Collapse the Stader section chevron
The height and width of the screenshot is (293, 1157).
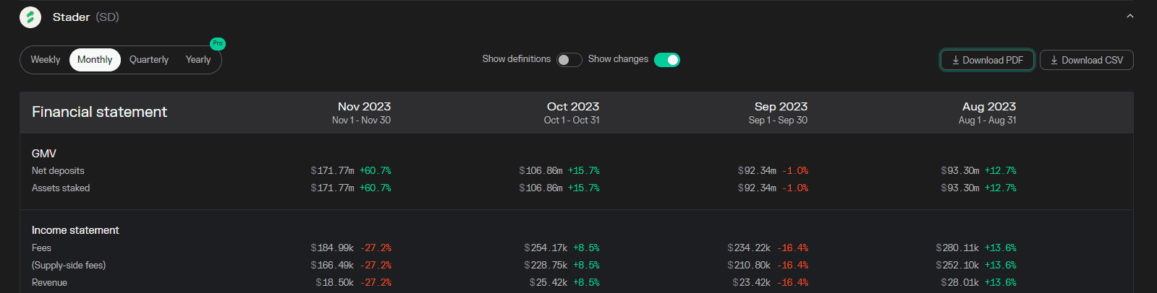pyautogui.click(x=1130, y=17)
